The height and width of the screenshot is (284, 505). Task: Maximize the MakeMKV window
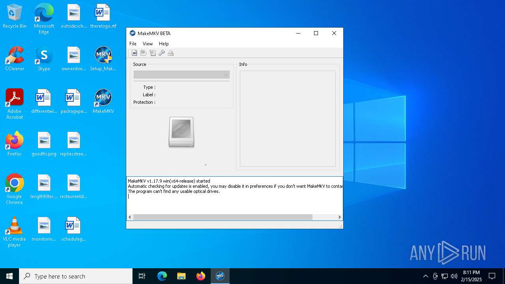click(x=316, y=33)
